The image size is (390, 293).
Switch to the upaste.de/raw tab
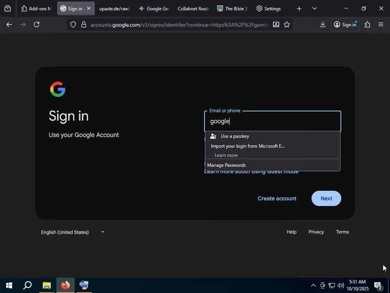115,8
